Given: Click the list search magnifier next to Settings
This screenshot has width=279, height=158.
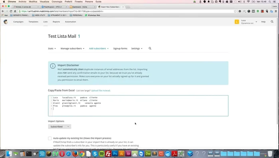Looking at the screenshot, I should click(x=150, y=49).
